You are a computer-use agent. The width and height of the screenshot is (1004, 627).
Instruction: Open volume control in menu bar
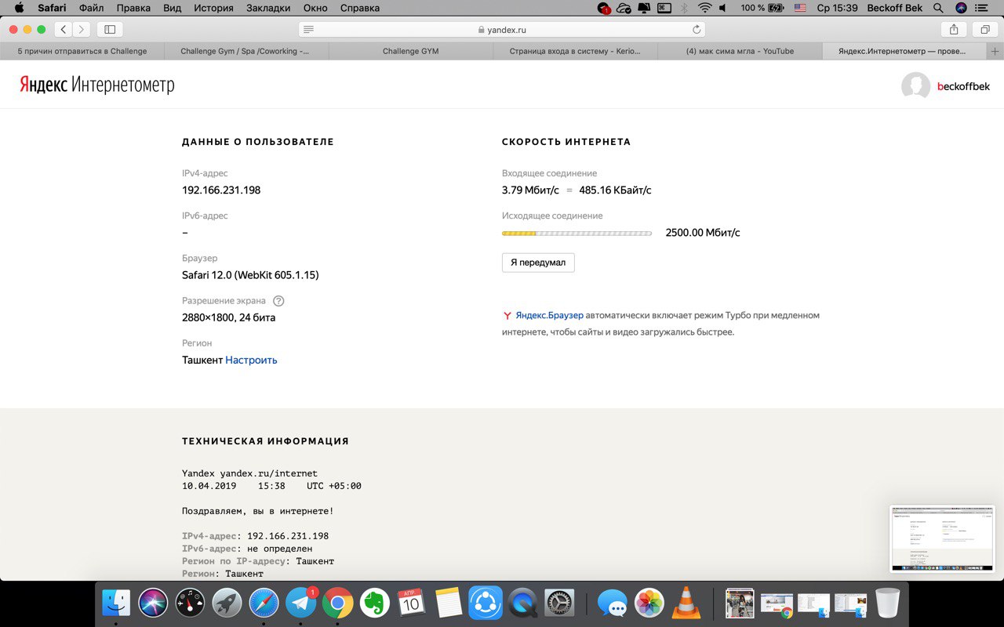tap(723, 8)
